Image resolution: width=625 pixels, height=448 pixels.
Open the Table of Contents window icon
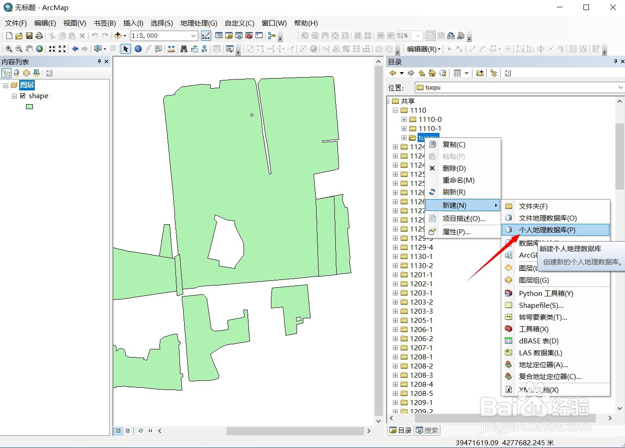pyautogui.click(x=219, y=36)
